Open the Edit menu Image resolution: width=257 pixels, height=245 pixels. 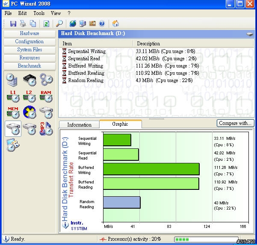pos(23,13)
